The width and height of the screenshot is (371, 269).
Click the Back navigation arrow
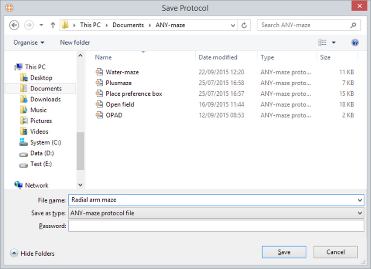click(14, 25)
